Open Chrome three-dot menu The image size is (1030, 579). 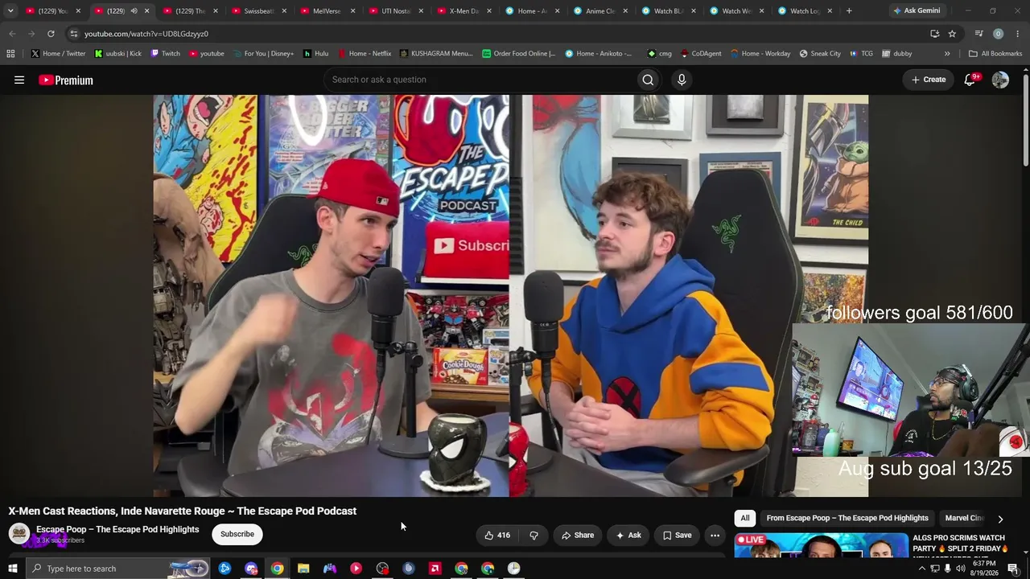click(1018, 34)
